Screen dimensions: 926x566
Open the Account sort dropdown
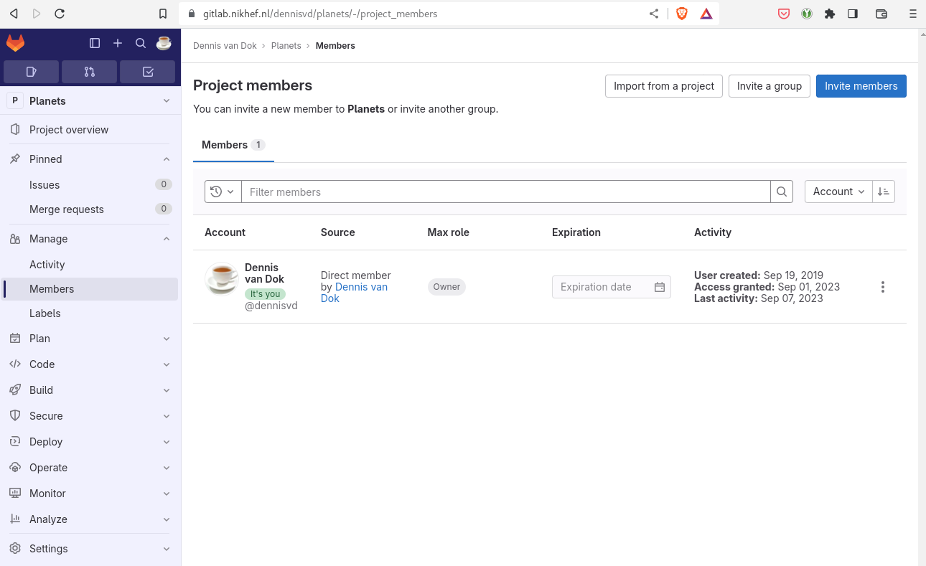(x=838, y=192)
